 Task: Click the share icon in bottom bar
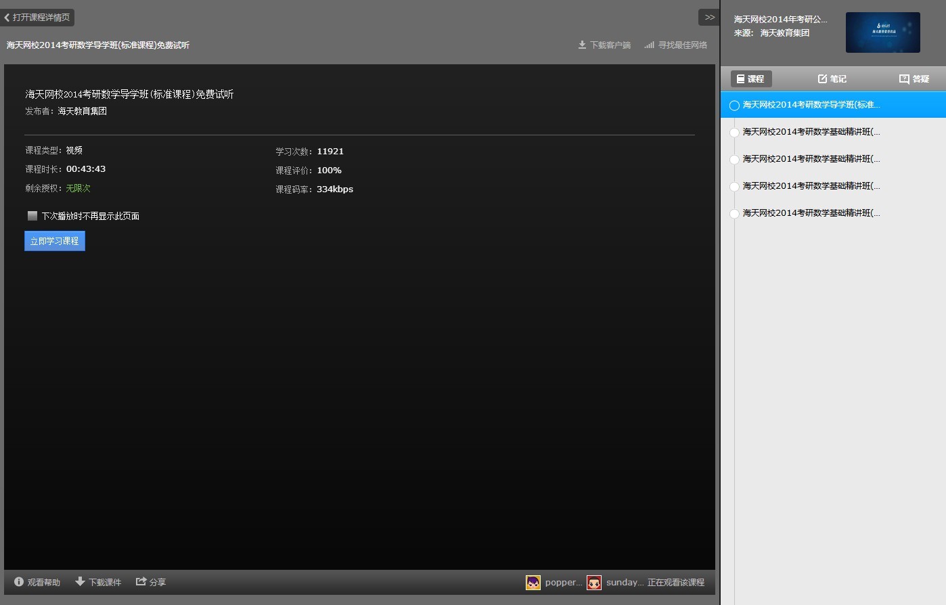point(141,581)
